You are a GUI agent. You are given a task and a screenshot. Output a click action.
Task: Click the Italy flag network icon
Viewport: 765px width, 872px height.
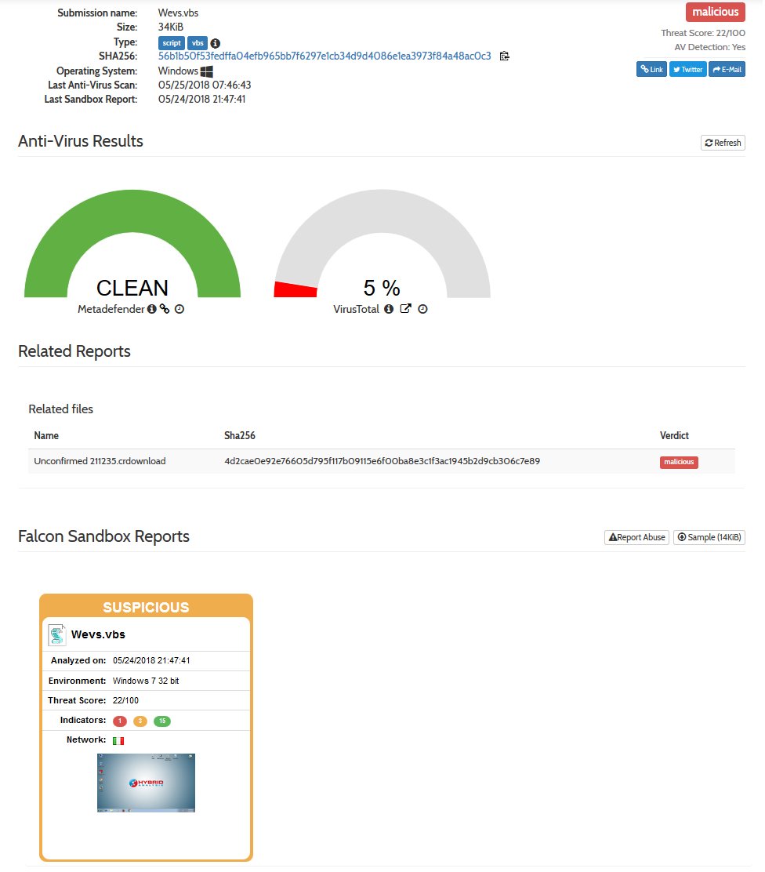(x=118, y=741)
